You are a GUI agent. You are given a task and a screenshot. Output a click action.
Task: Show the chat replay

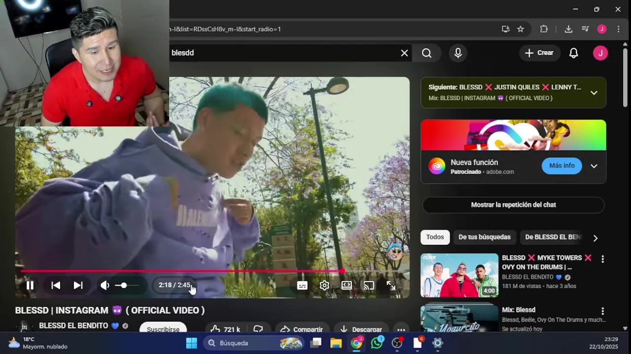point(513,205)
